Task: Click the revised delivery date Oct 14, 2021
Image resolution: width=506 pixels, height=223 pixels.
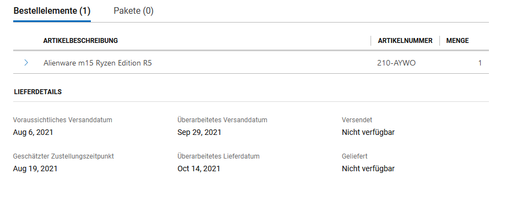Action: tap(199, 168)
